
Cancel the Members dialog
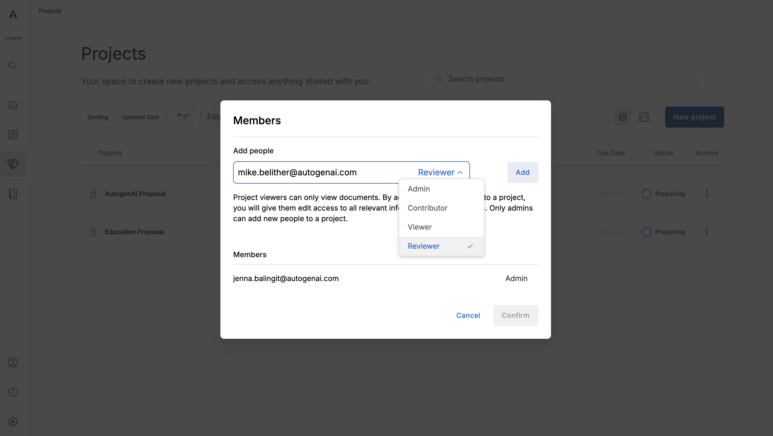pos(468,315)
